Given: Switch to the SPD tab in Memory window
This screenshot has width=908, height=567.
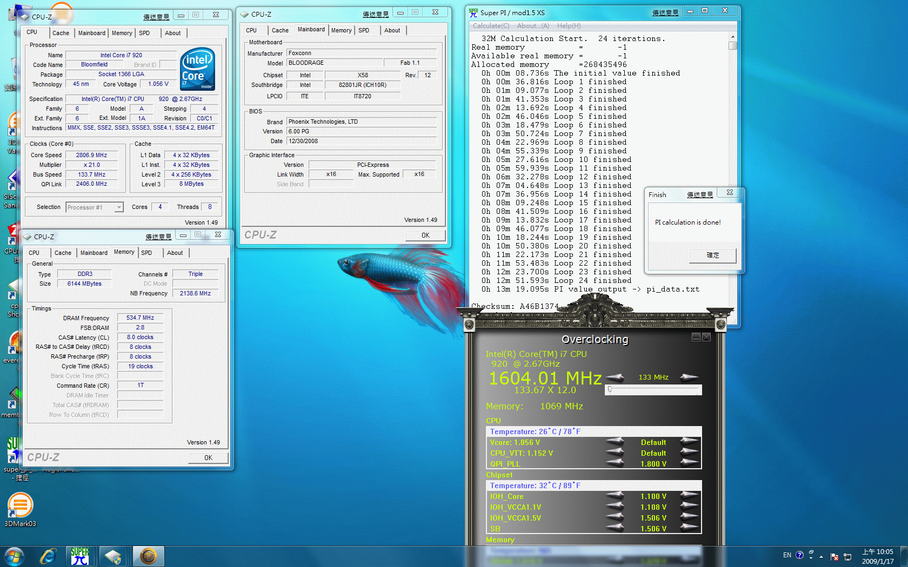Looking at the screenshot, I should [146, 253].
